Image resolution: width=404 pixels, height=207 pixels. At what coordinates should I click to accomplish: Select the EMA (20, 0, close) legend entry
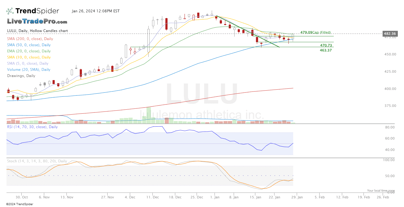pyautogui.click(x=29, y=51)
